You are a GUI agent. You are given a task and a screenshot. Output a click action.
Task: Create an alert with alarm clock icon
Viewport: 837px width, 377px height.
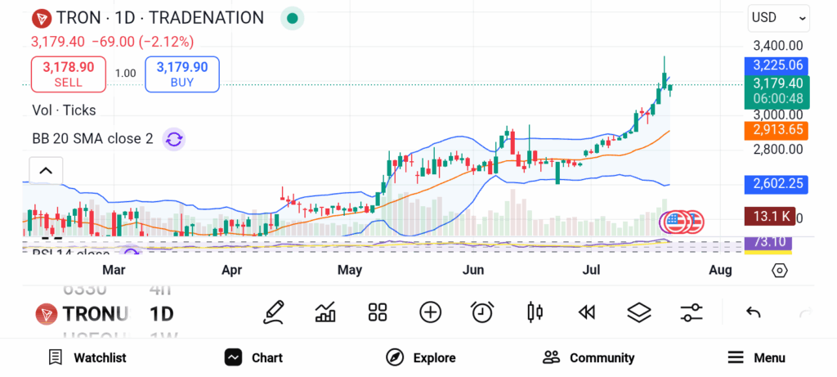pos(482,312)
